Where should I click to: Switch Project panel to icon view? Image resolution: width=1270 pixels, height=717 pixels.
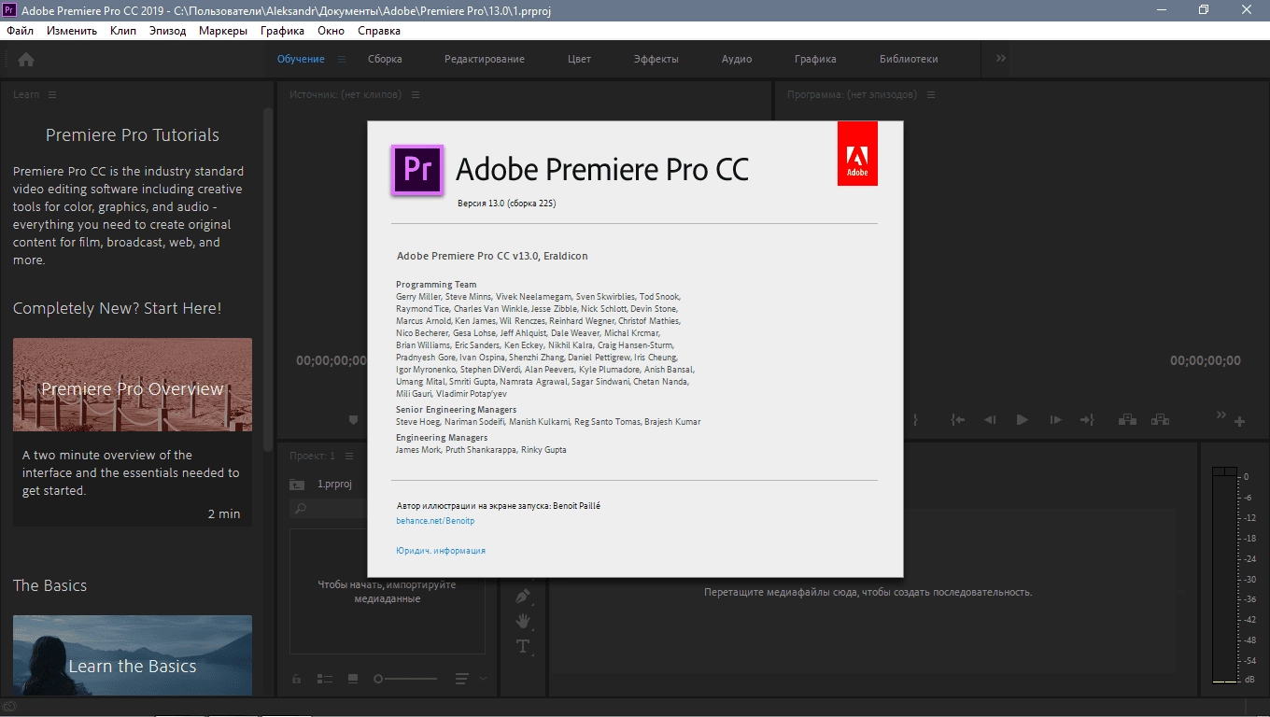coord(353,679)
